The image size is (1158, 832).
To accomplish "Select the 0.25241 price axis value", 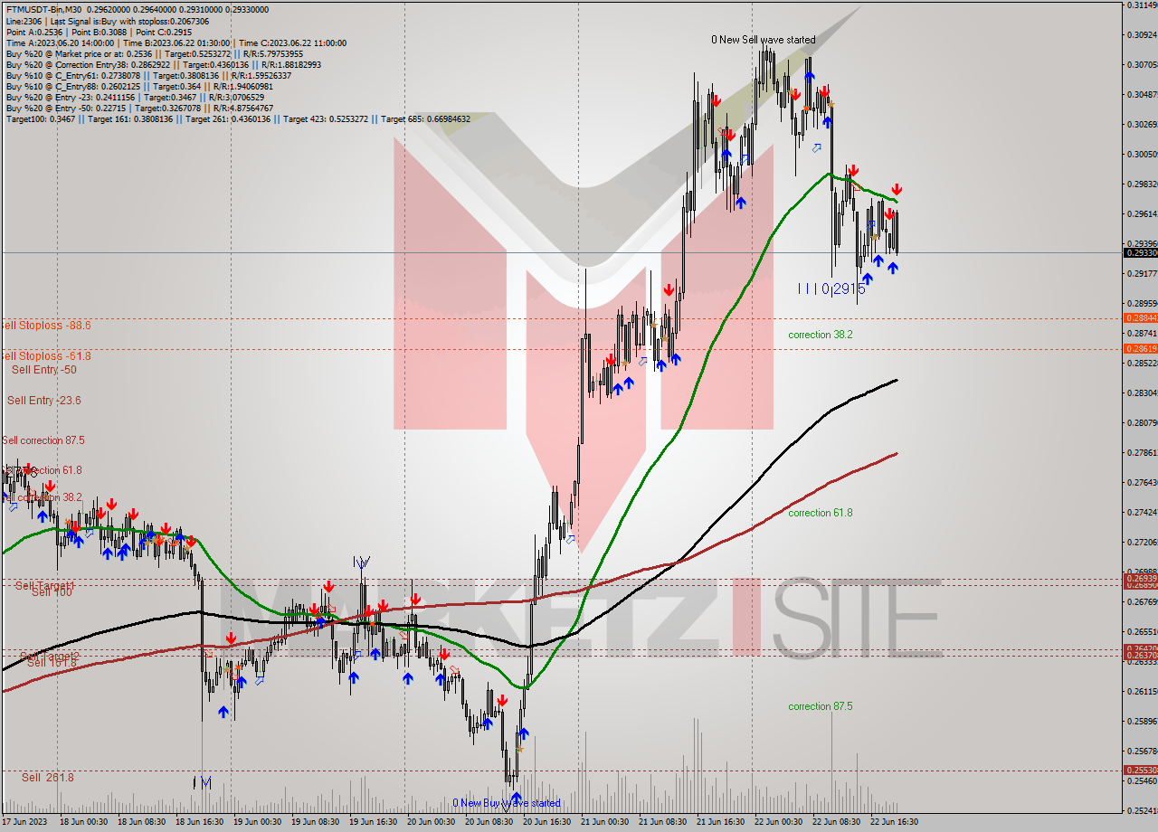I will tap(1142, 811).
